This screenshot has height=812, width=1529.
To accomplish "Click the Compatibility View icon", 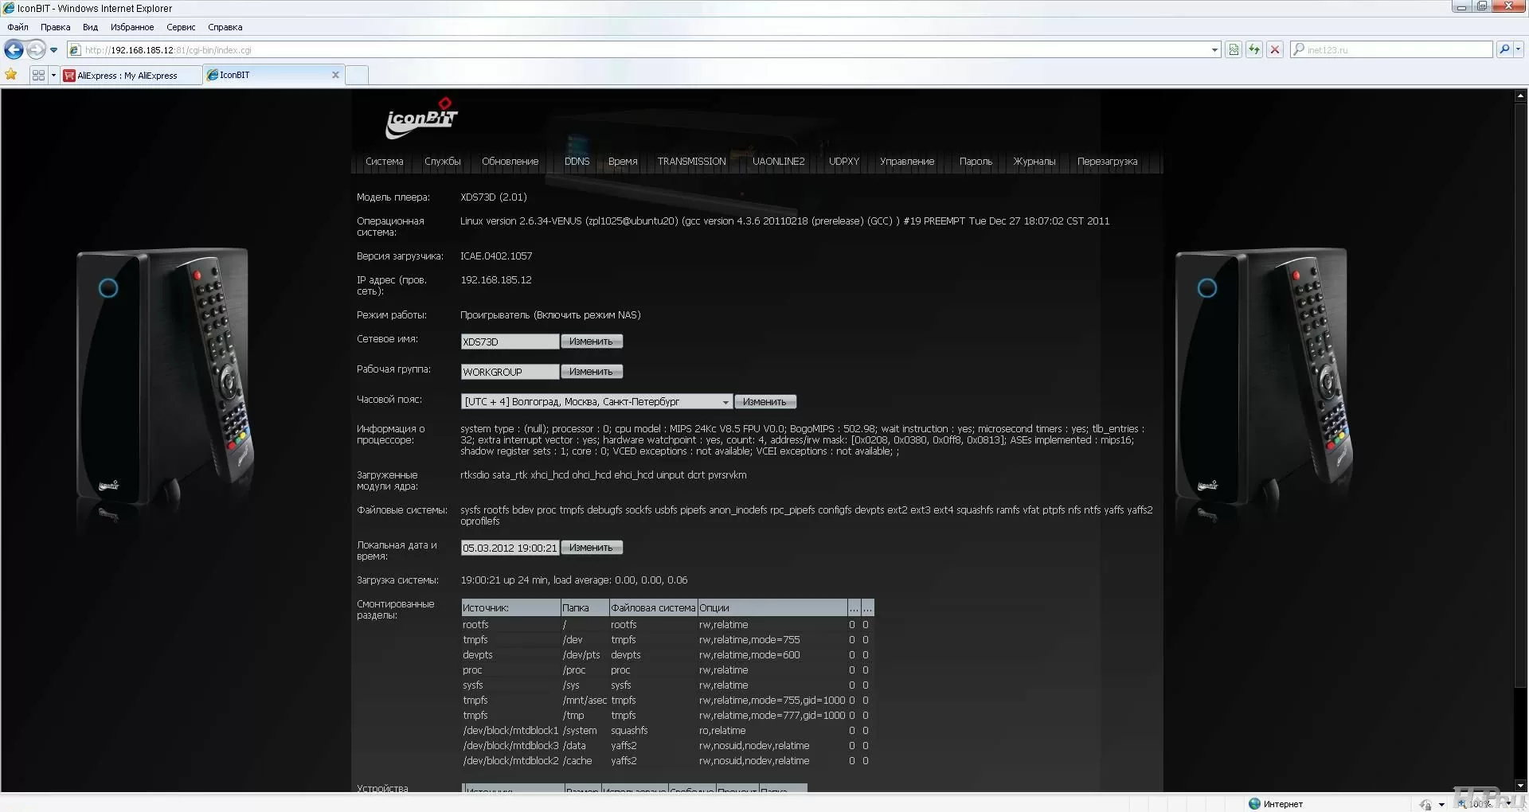I will [1234, 49].
